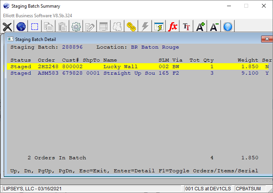Click the SLM column header
Viewport: 273px width, 193px height.
163,60
